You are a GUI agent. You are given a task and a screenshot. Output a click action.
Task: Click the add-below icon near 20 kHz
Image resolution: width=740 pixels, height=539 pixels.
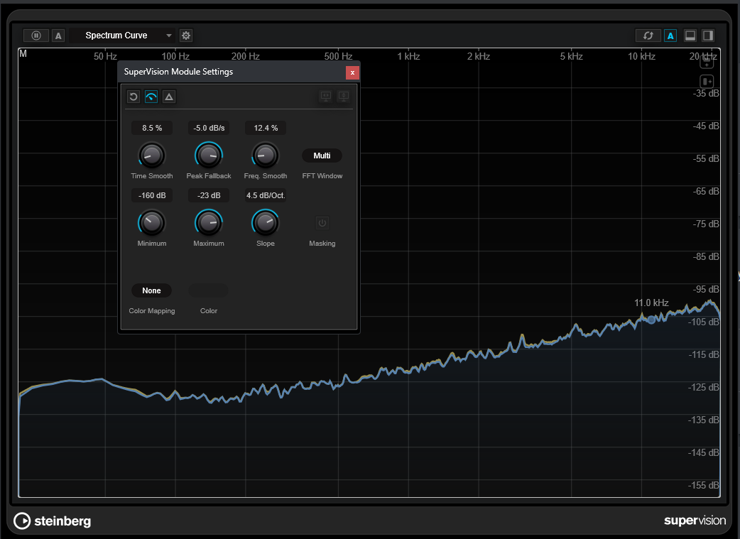(707, 61)
